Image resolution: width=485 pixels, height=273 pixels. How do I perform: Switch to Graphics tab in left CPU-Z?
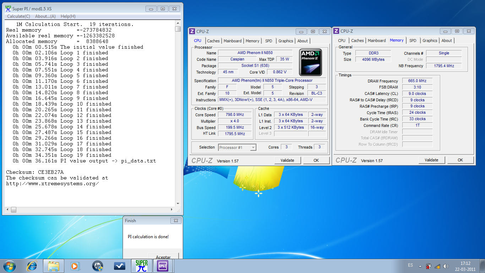click(286, 41)
